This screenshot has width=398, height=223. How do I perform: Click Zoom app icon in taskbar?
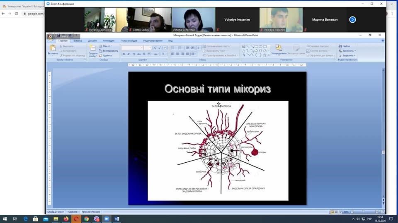107,219
